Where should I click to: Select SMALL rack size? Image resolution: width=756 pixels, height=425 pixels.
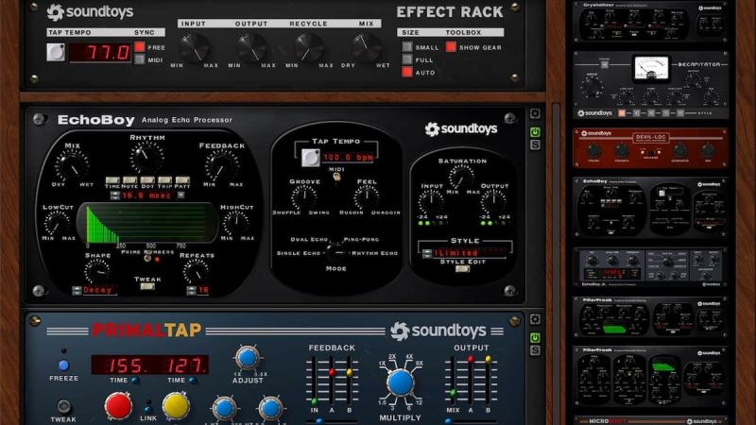coord(407,46)
